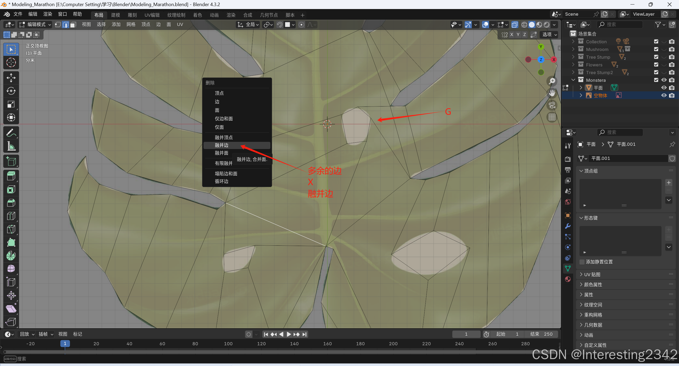
Task: Switch to the UV编辑 workspace tab
Action: coord(152,15)
